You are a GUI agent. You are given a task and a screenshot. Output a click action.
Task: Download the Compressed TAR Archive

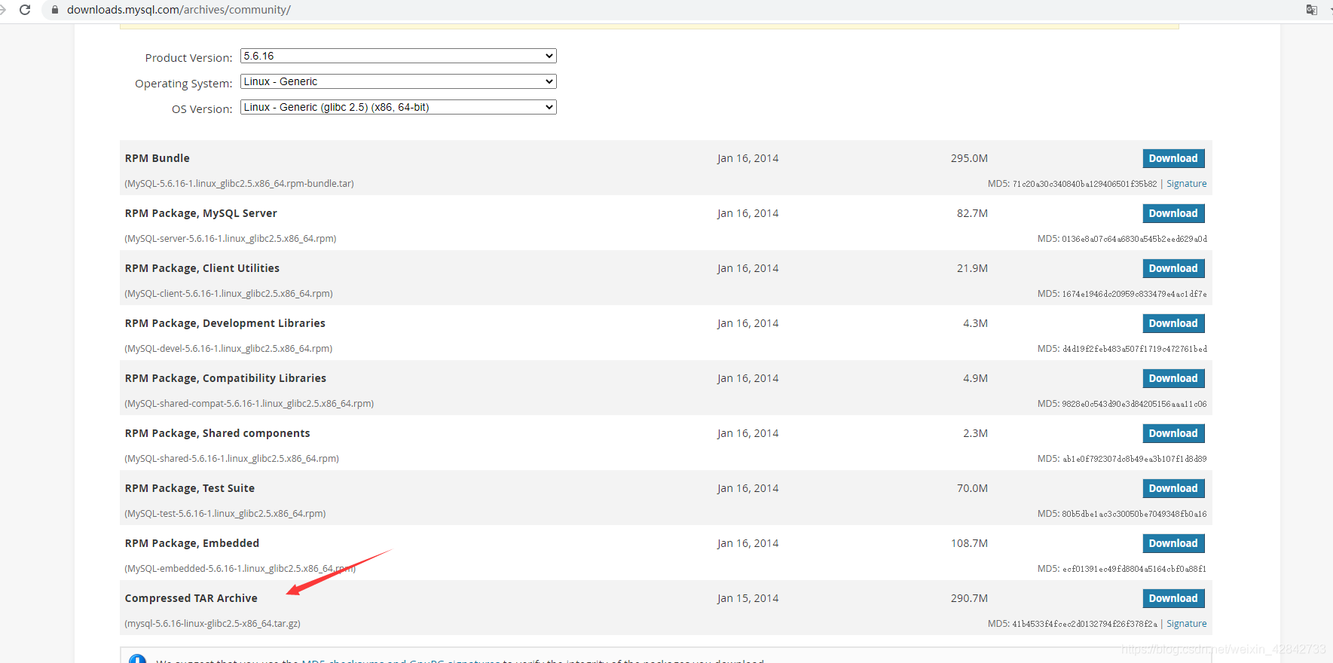click(1173, 598)
